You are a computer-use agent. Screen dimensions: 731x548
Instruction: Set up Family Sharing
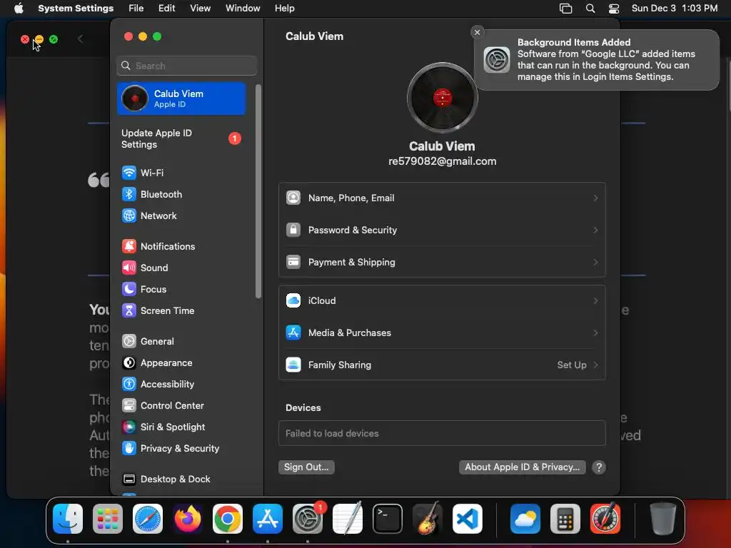tap(442, 365)
